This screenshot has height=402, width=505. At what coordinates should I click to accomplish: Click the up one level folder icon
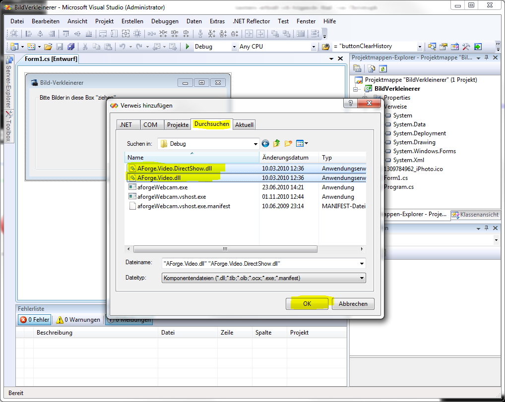click(277, 144)
